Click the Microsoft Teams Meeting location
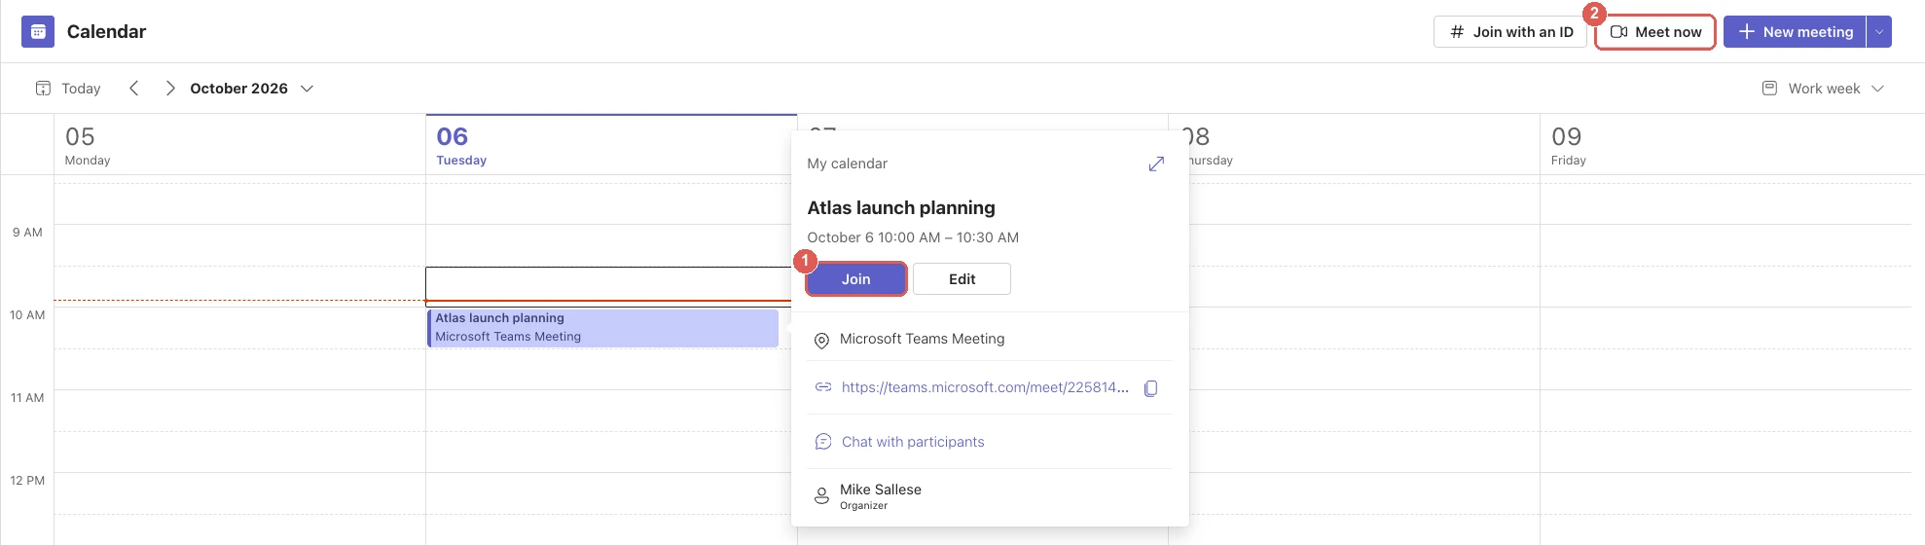 click(x=922, y=339)
